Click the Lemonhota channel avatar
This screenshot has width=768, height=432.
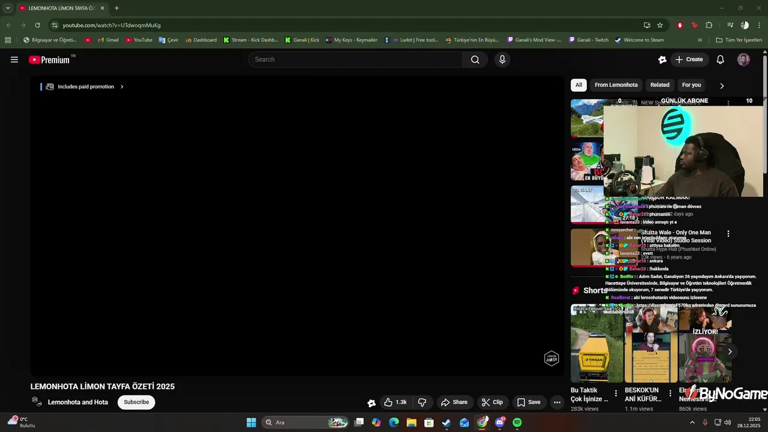point(37,402)
